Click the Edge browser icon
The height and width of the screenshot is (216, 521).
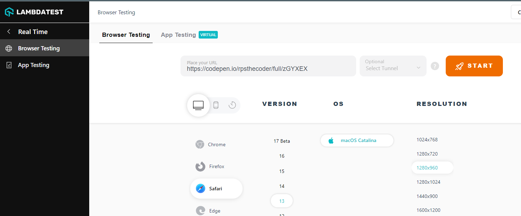[x=200, y=211]
